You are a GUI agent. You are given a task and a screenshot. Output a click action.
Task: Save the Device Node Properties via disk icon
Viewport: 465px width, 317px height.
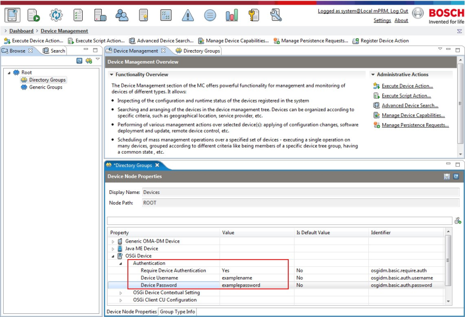coord(446,177)
